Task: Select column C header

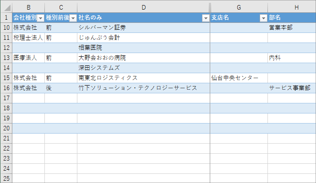Action: (61, 8)
